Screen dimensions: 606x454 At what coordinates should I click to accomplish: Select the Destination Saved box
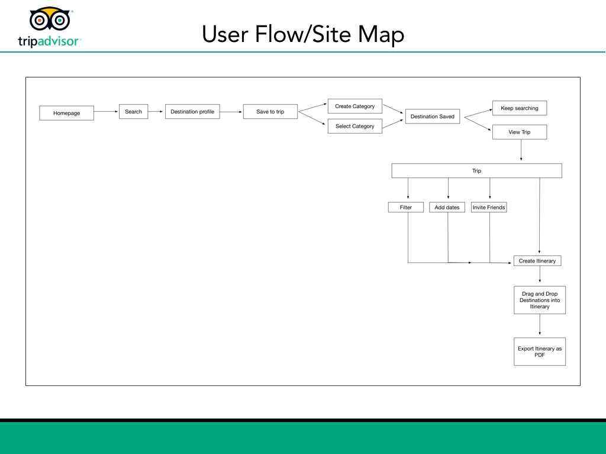tap(433, 116)
